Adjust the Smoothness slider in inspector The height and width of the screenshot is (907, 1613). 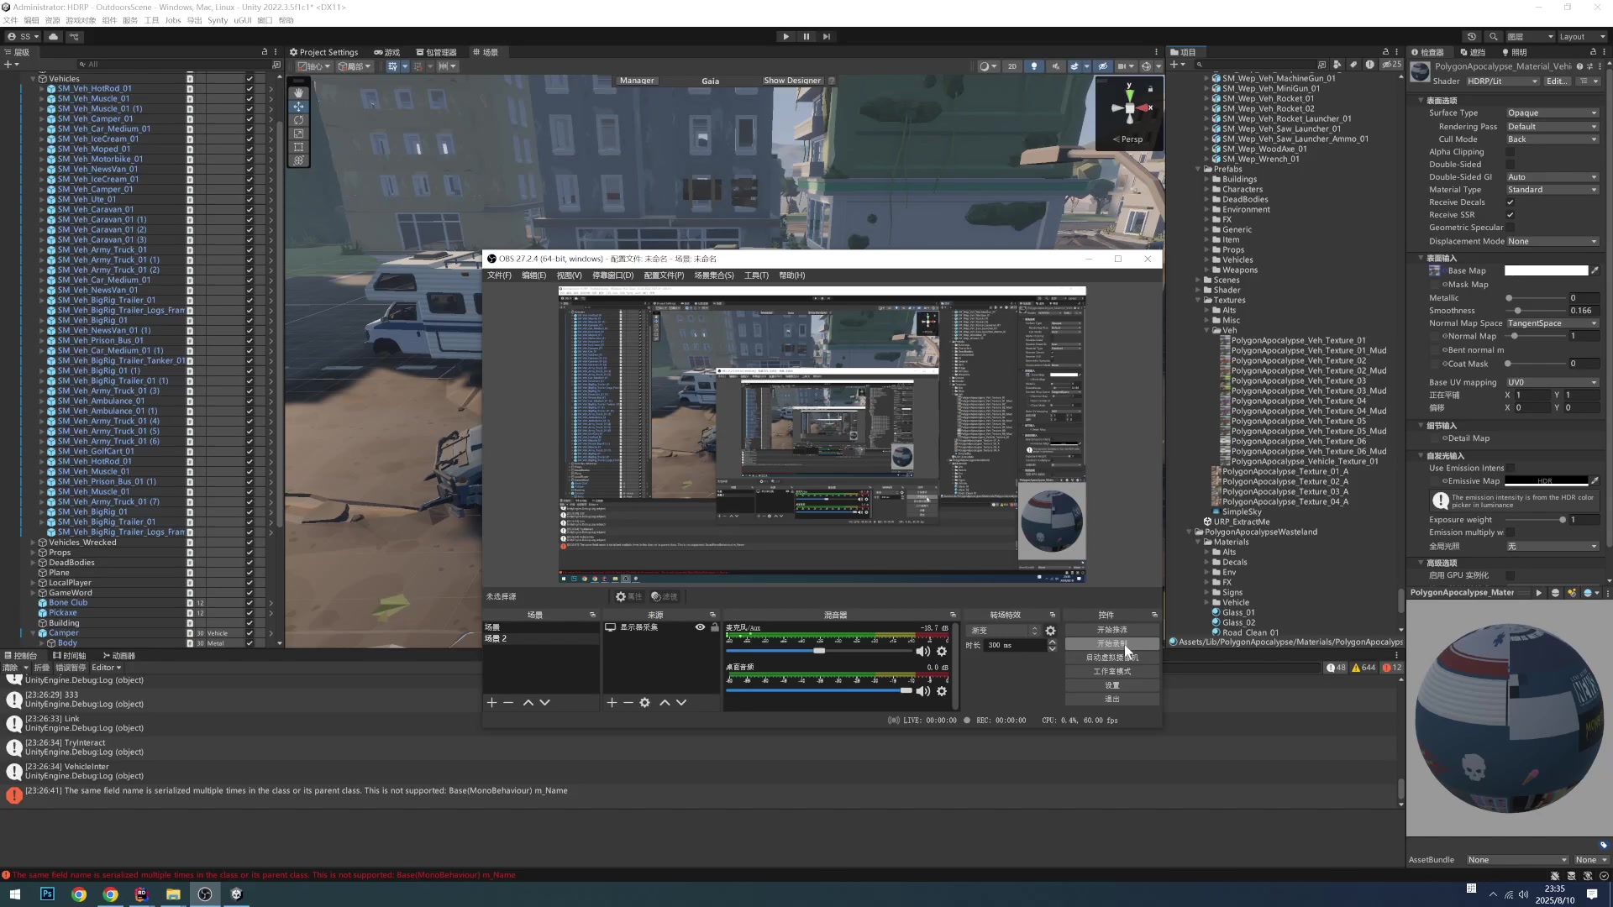pyautogui.click(x=1518, y=311)
